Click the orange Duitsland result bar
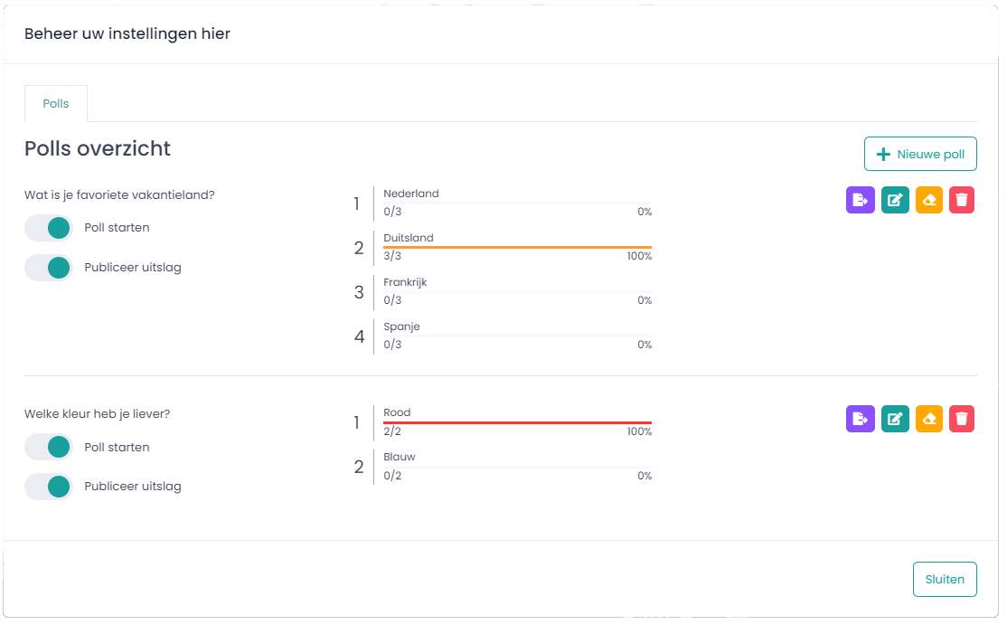This screenshot has width=1007, height=625. [518, 247]
